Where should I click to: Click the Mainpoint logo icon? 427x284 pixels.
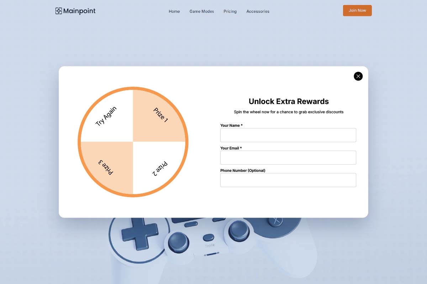pyautogui.click(x=59, y=11)
